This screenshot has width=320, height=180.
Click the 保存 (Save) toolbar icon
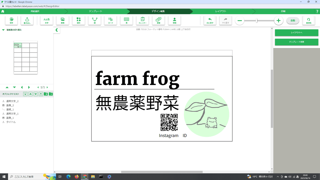[11, 21]
